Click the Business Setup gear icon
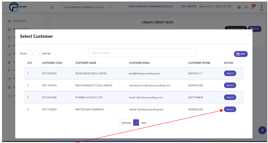Viewport: 268px width, 143px height. 9,30
